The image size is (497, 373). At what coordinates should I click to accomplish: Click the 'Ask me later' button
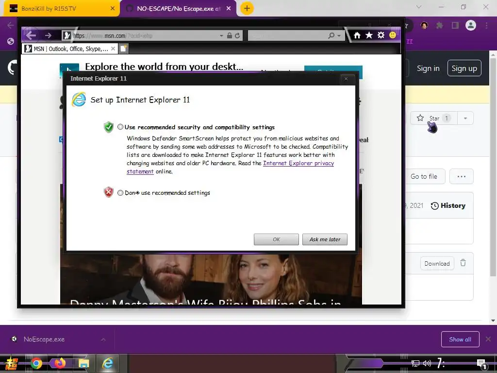point(325,239)
